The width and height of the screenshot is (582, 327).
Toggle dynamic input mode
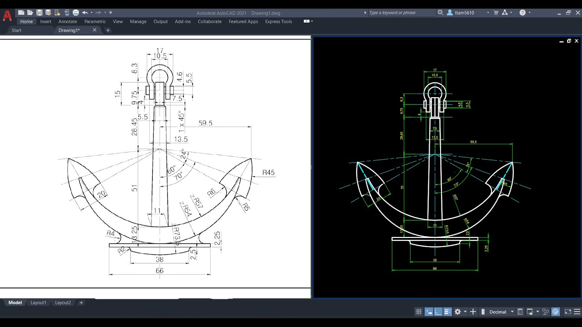[x=429, y=312]
